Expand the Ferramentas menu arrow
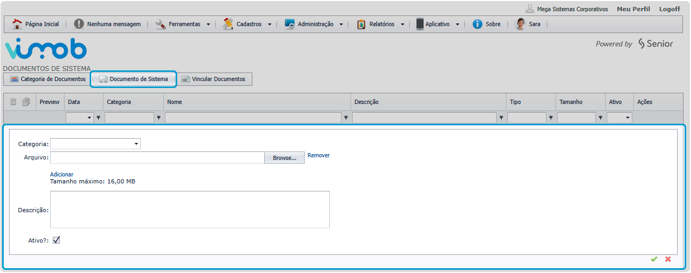Viewport: 691px width, 273px height. (208, 24)
